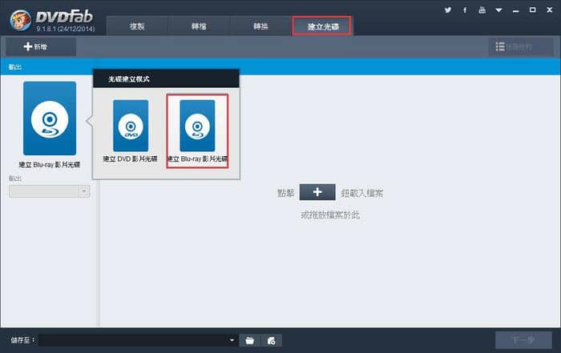Image resolution: width=561 pixels, height=353 pixels.
Task: Minimize the DVDFab window
Action: (515, 10)
